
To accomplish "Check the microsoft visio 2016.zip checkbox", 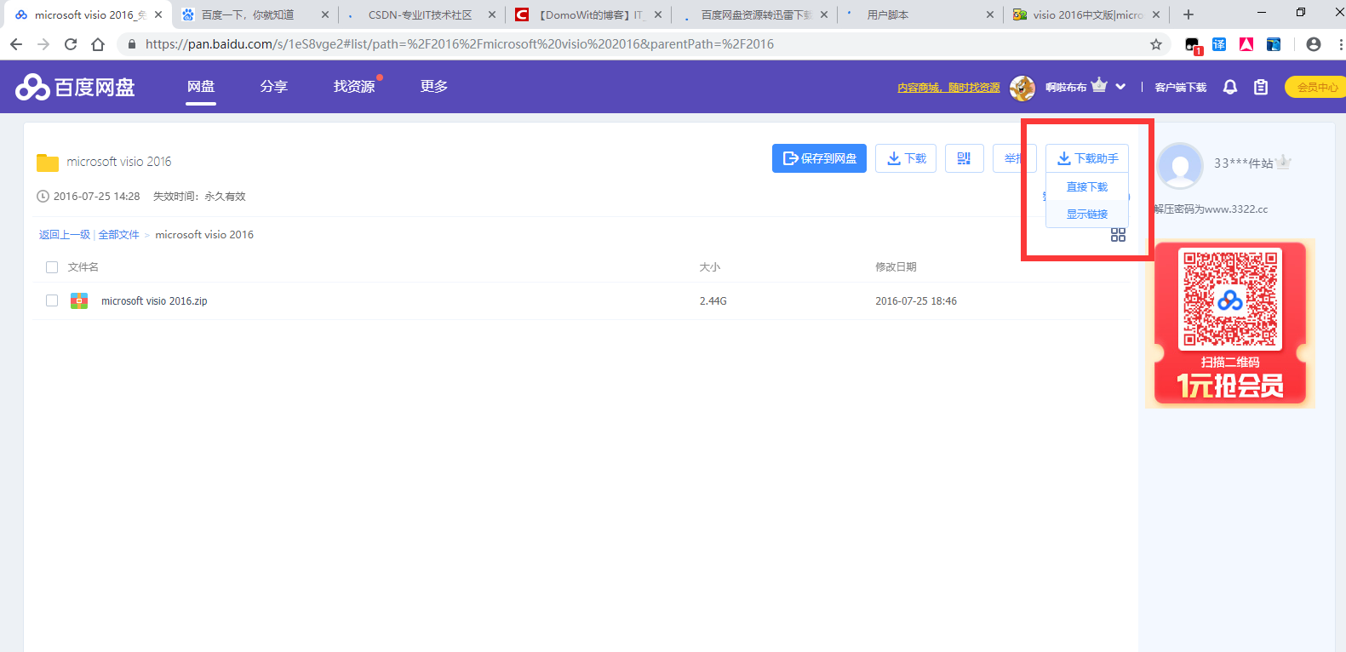I will 52,300.
